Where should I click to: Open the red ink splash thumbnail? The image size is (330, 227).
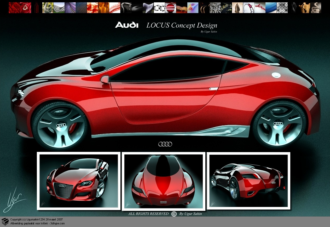[92, 8]
